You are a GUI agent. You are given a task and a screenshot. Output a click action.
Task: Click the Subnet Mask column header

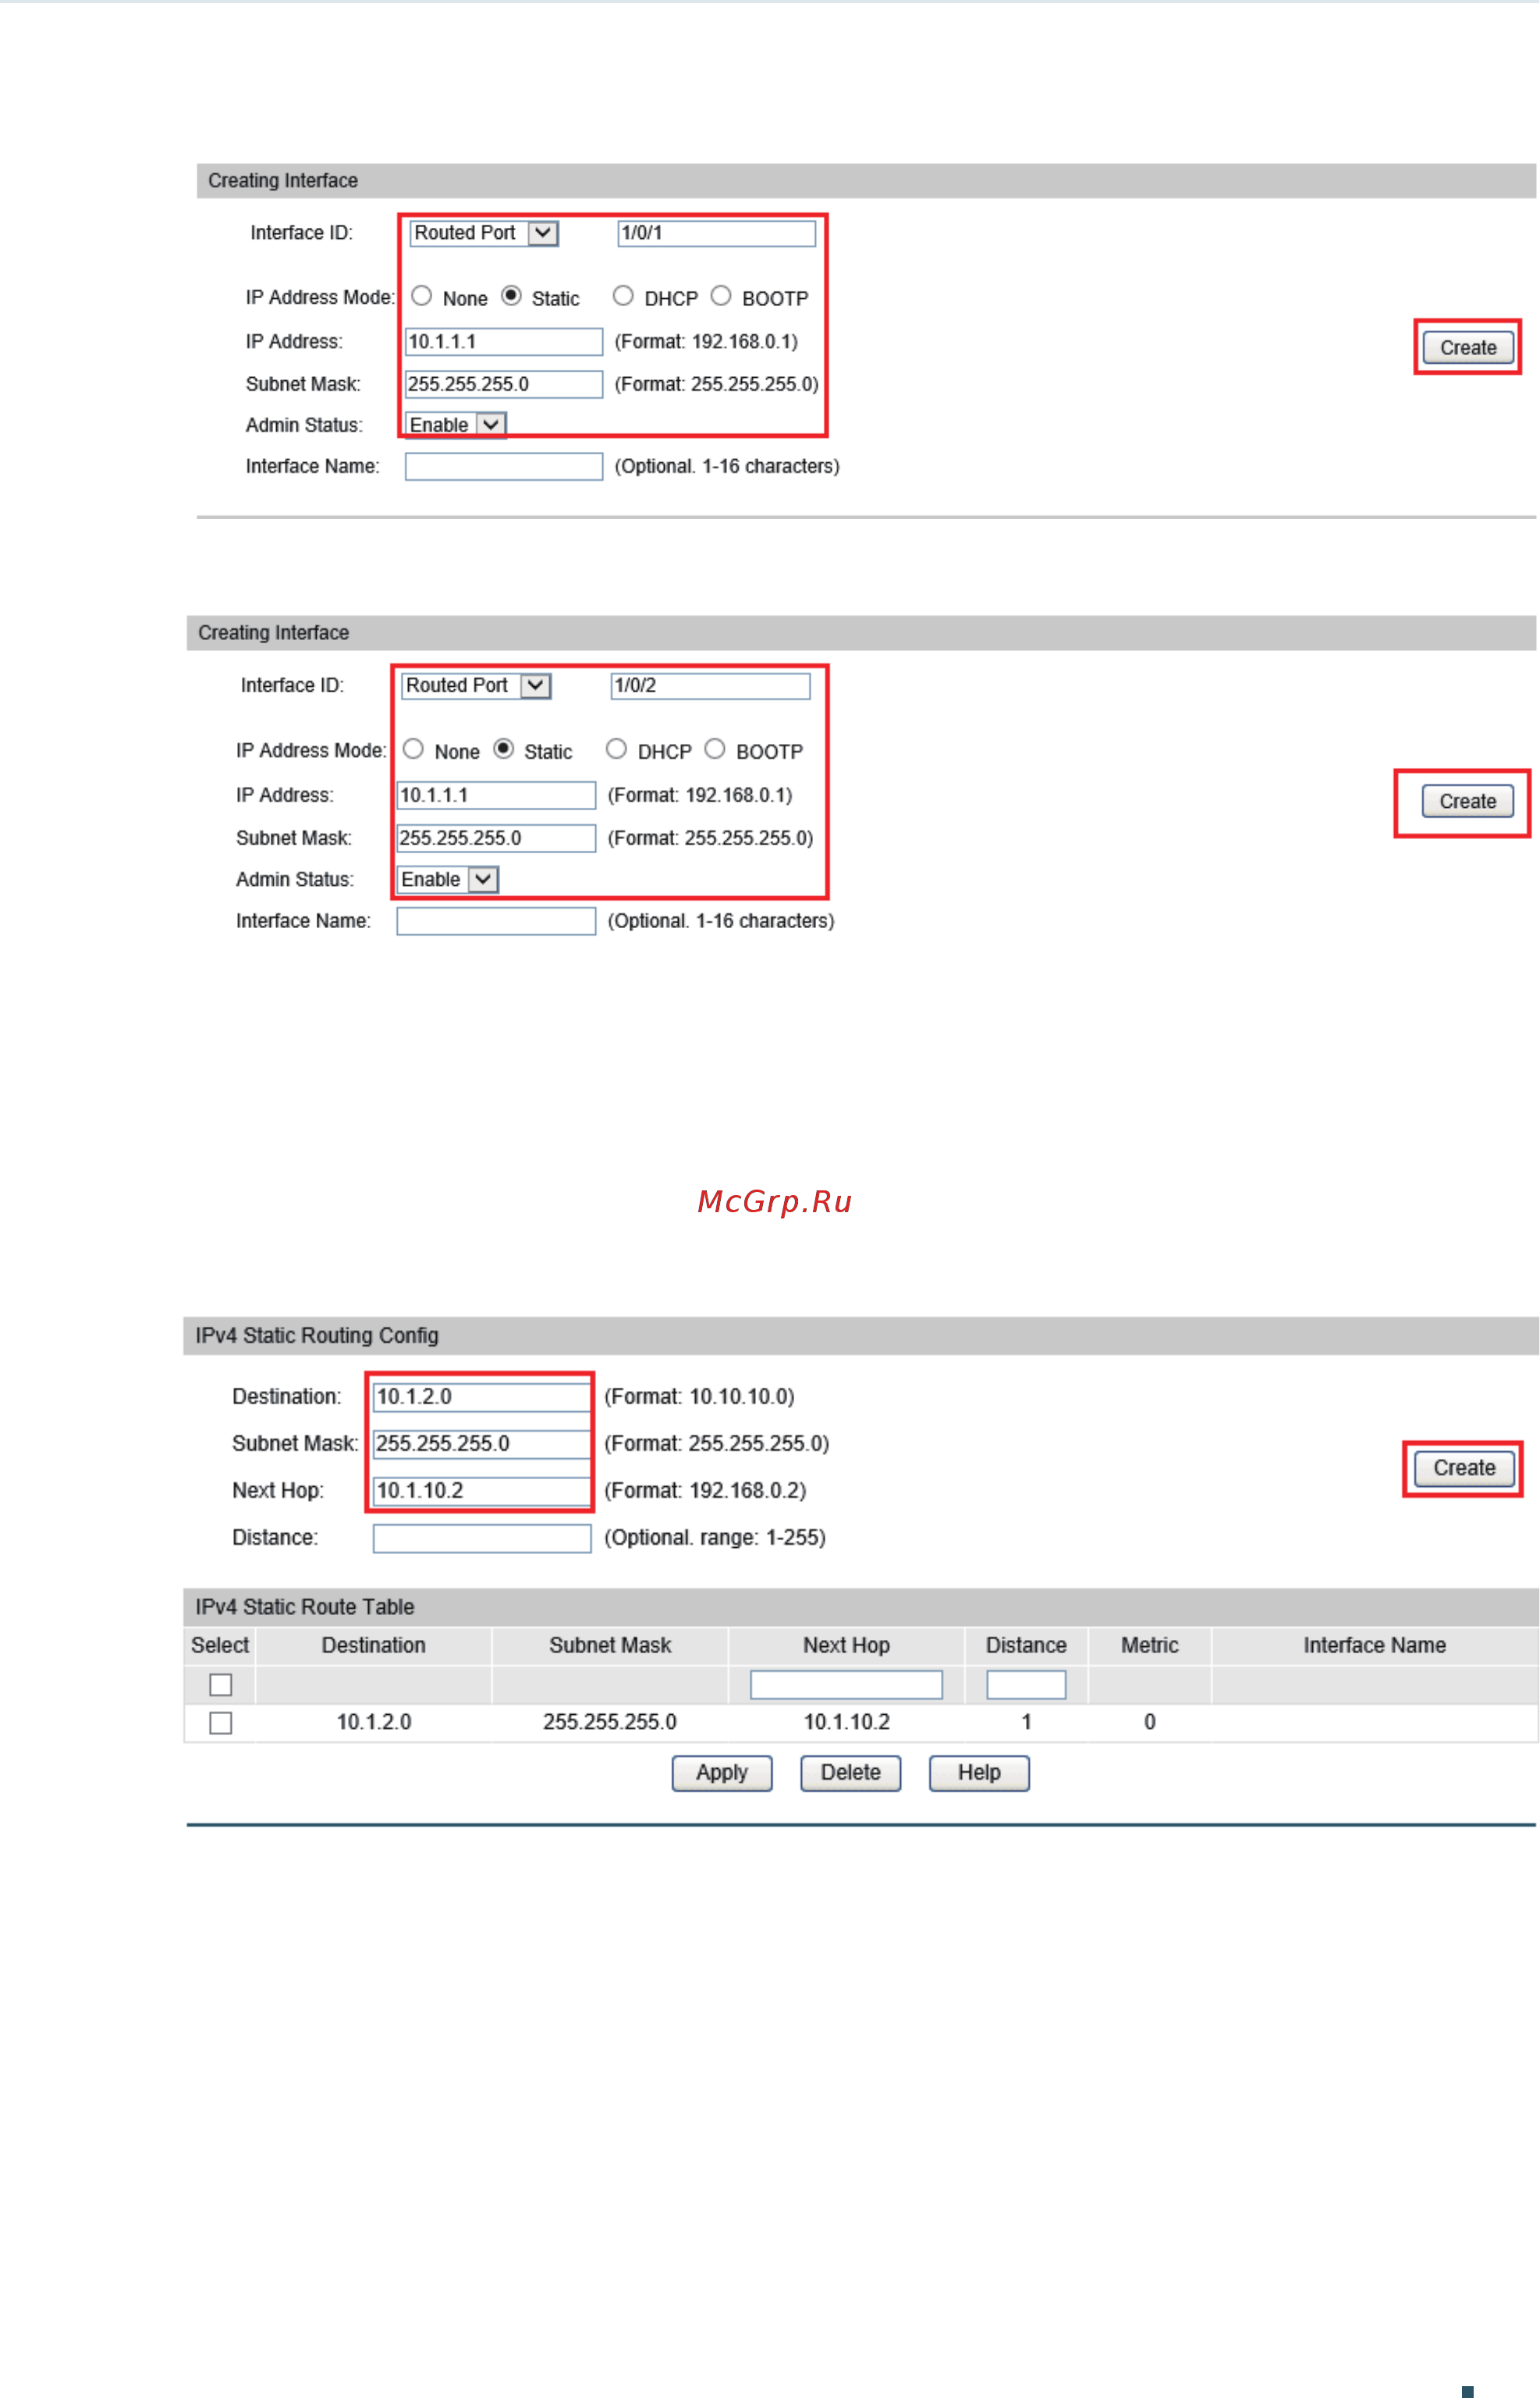pyautogui.click(x=610, y=1645)
